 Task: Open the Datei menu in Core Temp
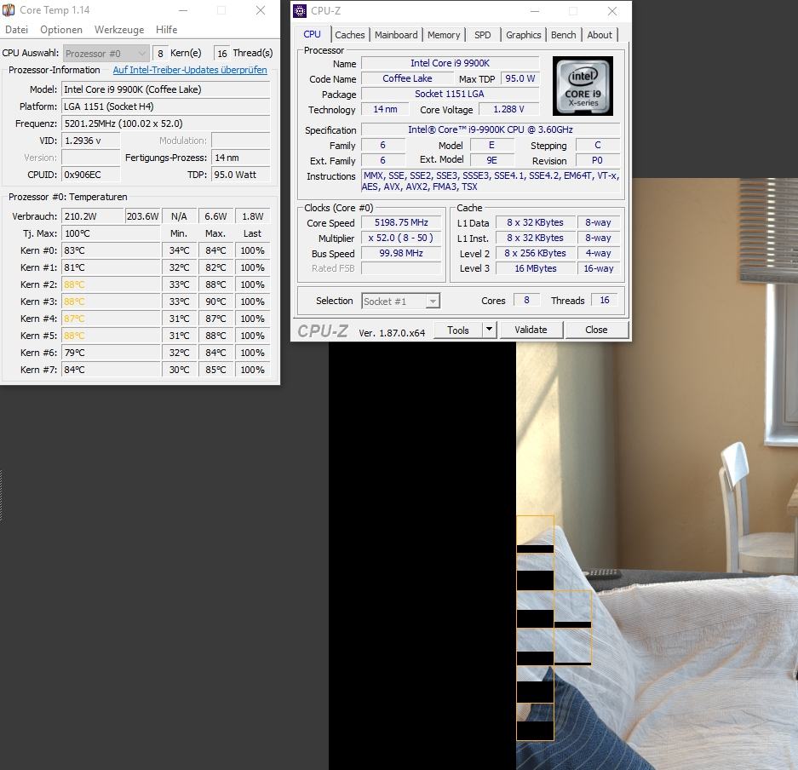16,30
